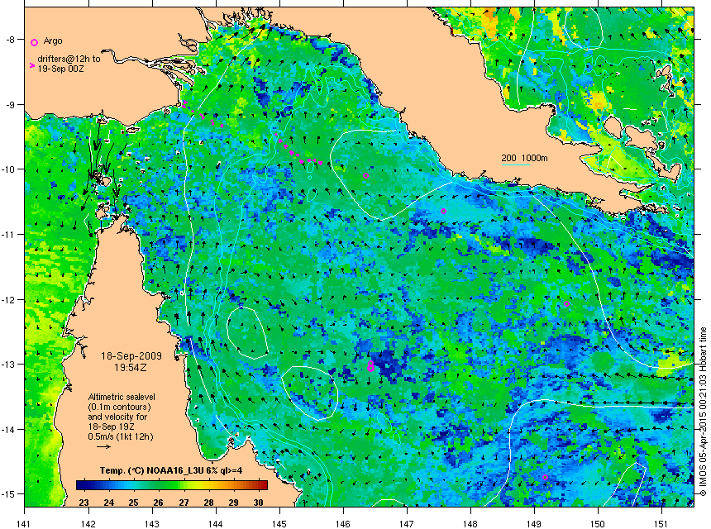Click the latitude axis label -14
This screenshot has width=711, height=529.
8,429
